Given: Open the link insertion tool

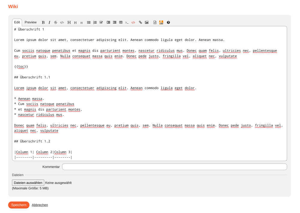Looking at the screenshot, I should click(x=140, y=22).
